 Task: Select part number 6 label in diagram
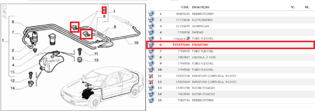click(104, 9)
